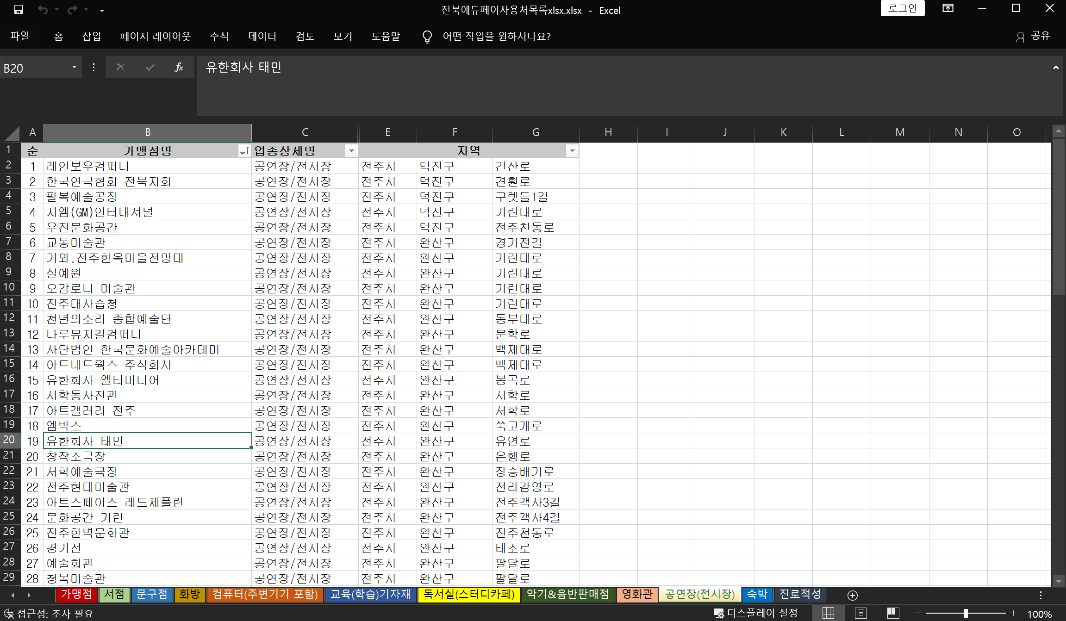Click the zoom slider handle

966,614
